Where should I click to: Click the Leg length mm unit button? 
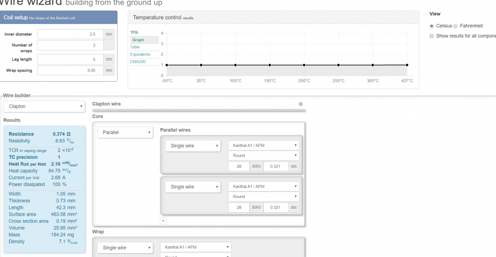(x=109, y=60)
